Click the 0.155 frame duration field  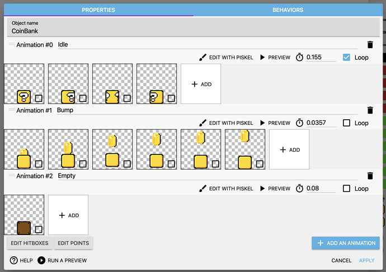point(321,57)
